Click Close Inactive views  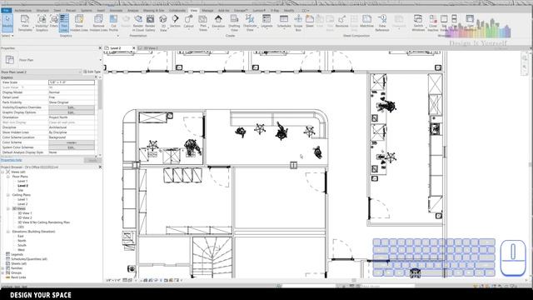tap(433, 22)
